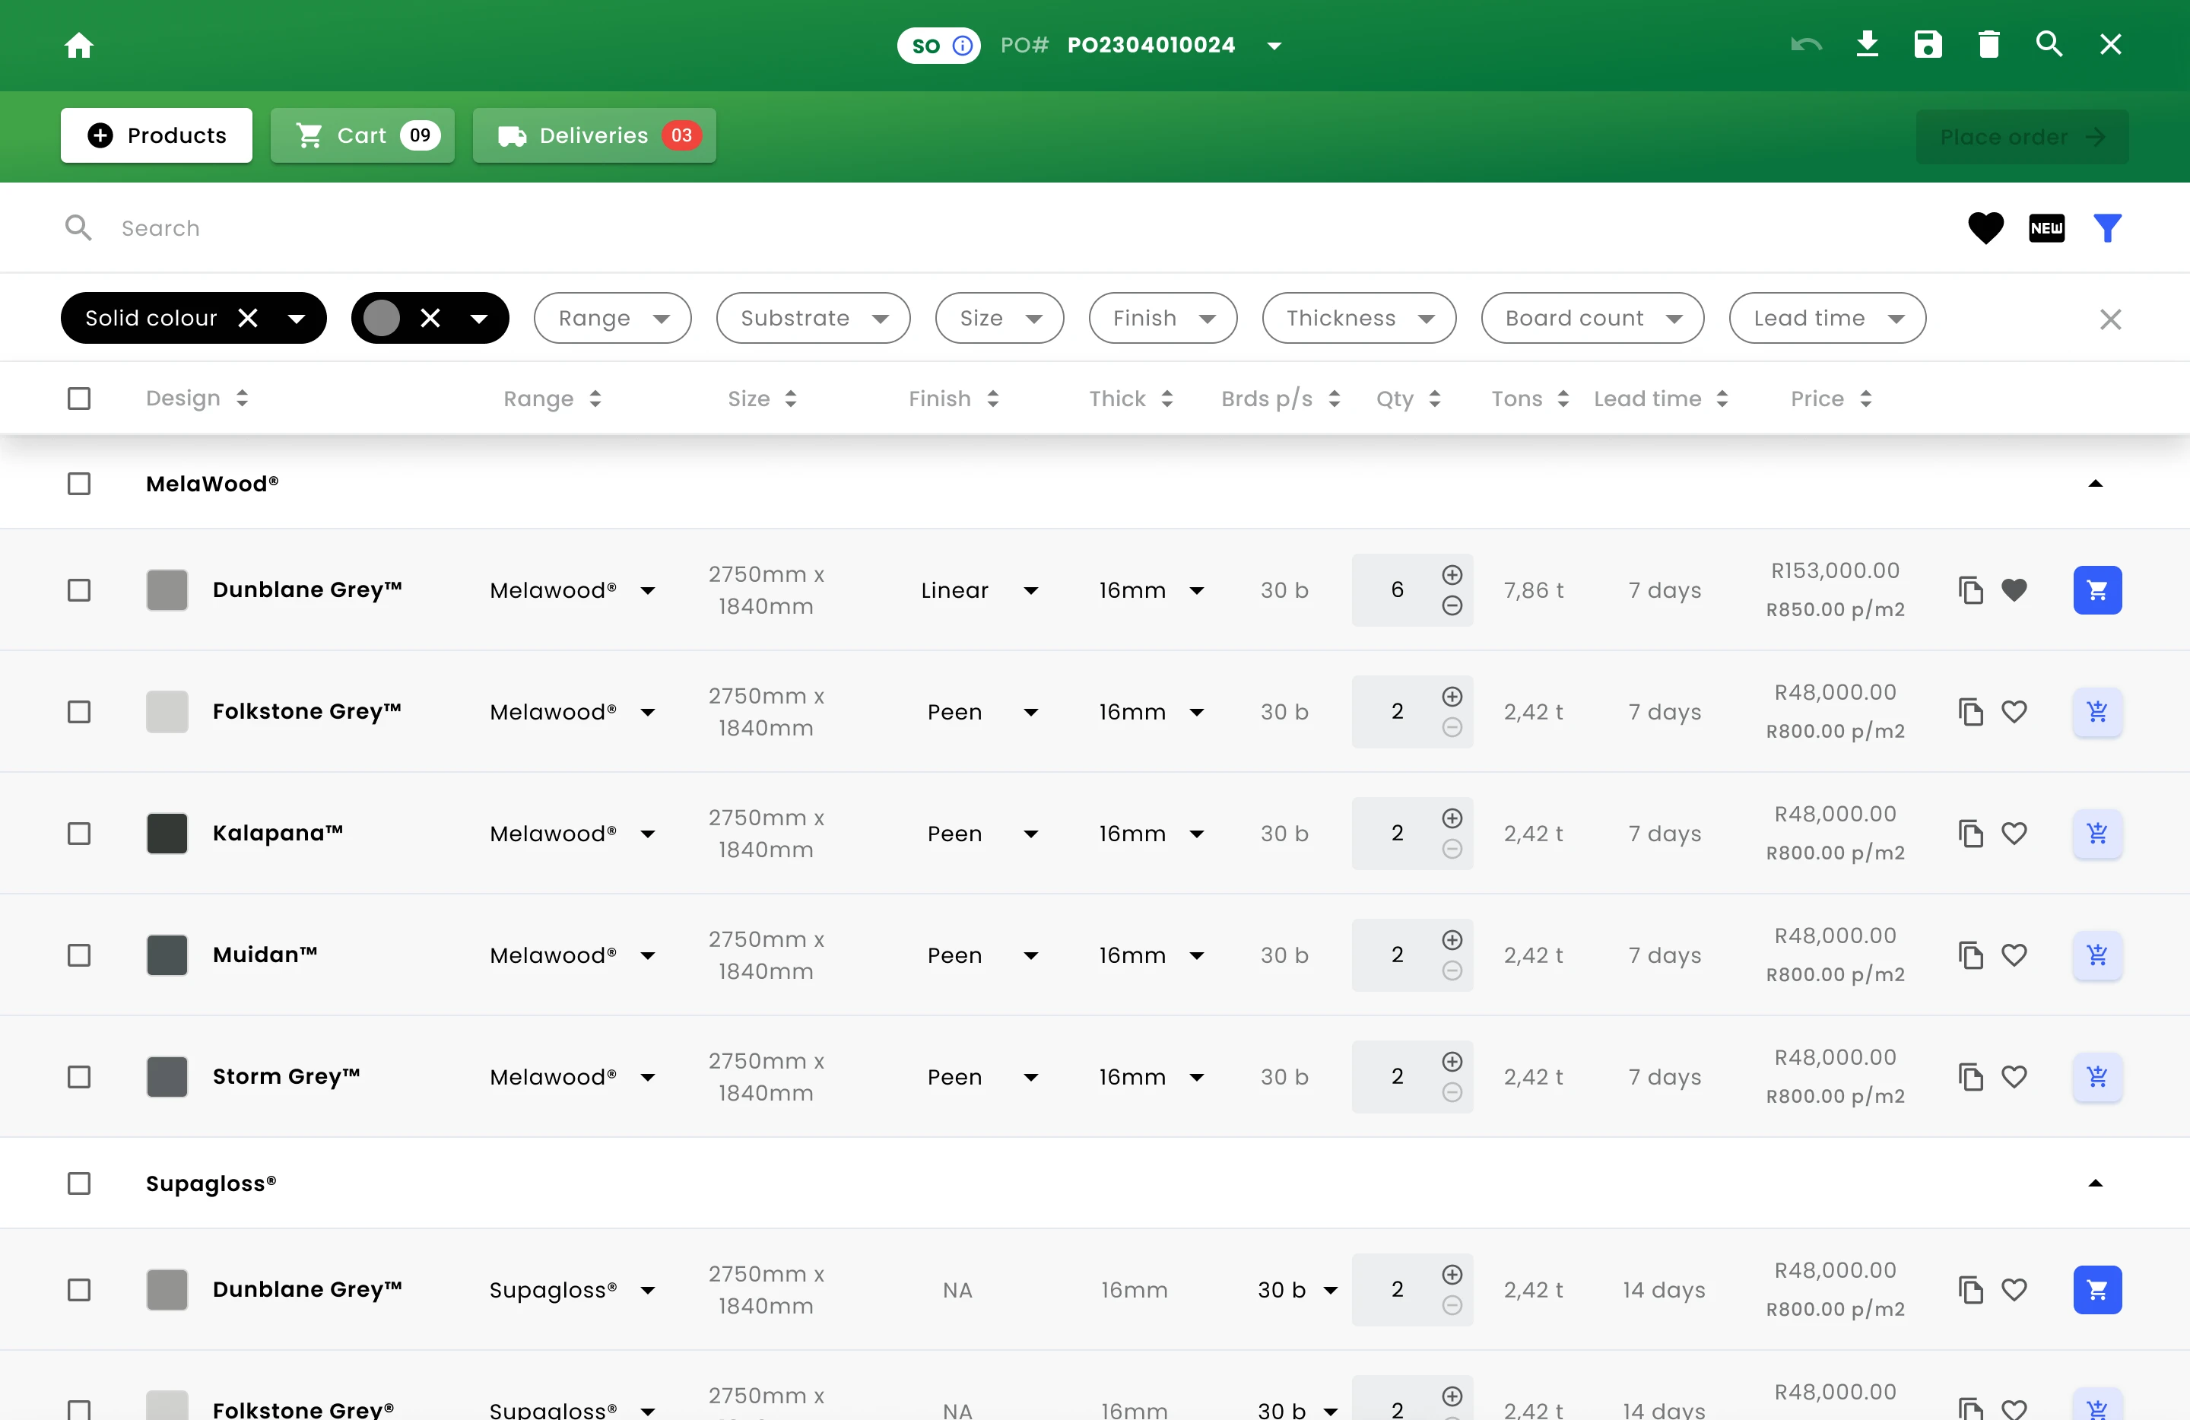Copy the Kalapana row

[1970, 834]
